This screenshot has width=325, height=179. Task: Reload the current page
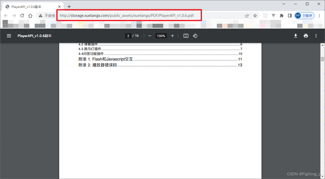click(22, 16)
